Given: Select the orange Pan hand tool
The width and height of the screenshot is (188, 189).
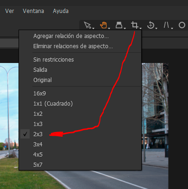Looking at the screenshot, I should [x=103, y=25].
